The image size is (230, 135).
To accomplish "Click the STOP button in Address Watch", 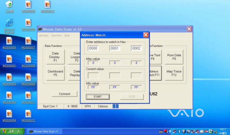I will (x=132, y=97).
